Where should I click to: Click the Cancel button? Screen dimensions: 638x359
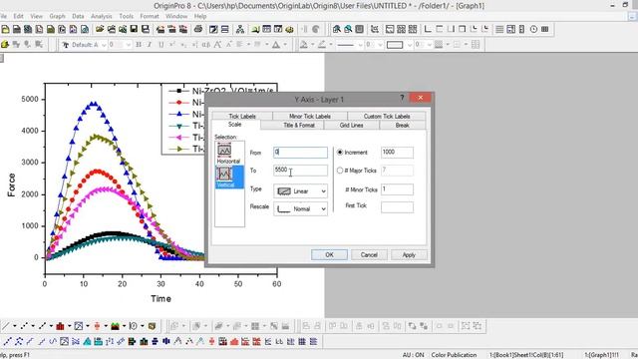[x=369, y=255]
